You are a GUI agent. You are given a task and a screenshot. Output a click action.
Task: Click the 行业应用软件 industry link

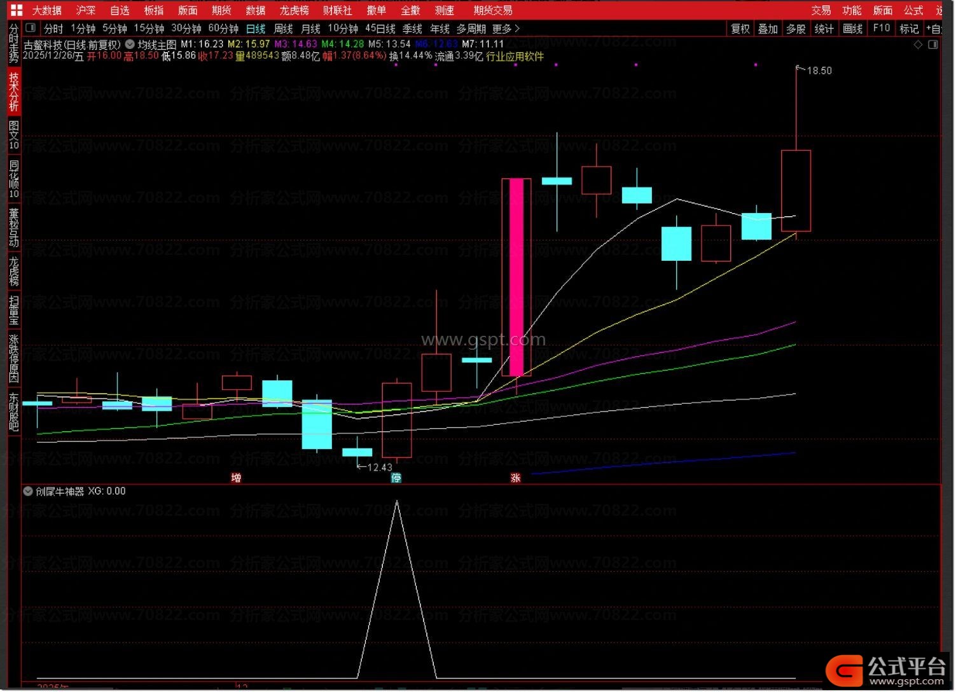515,56
